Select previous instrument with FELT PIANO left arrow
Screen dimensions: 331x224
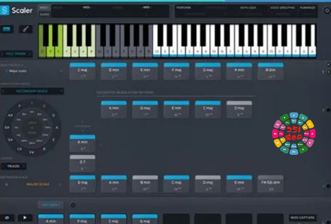2,54
